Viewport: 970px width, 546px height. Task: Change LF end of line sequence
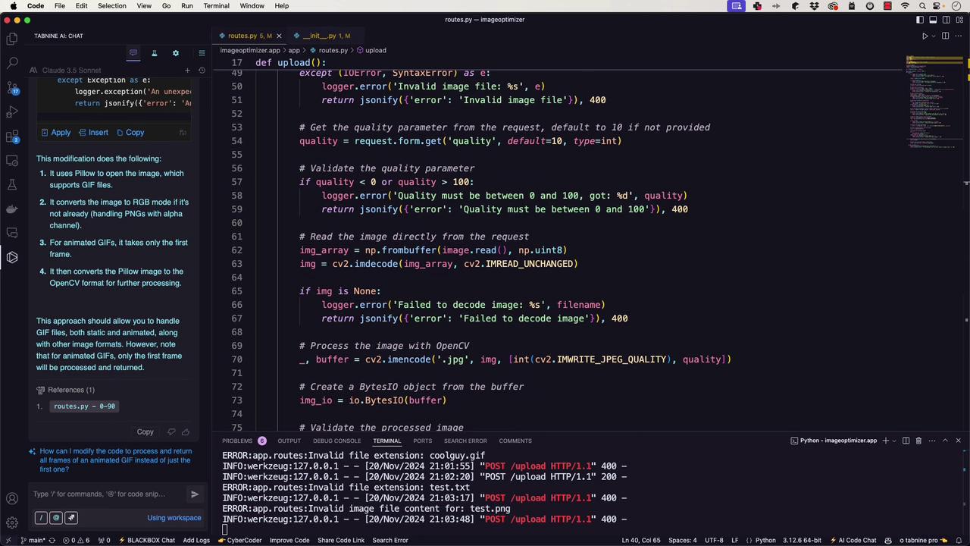pos(735,540)
